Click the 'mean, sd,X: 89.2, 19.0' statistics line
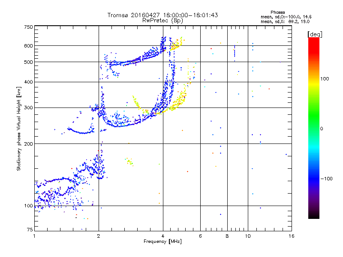343x257 pixels. click(285, 22)
